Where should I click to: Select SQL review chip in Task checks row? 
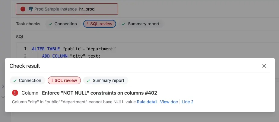(100, 24)
